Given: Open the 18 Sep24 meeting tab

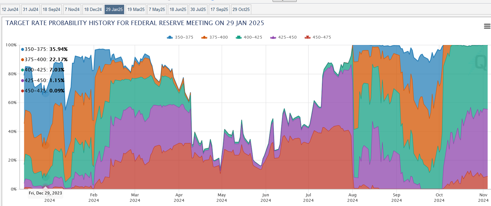Looking at the screenshot, I should pos(52,10).
